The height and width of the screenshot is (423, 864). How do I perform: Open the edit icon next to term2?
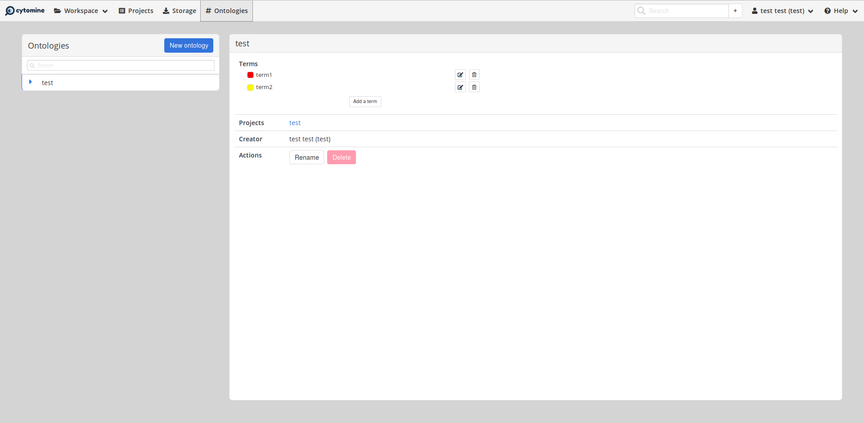[x=460, y=87]
